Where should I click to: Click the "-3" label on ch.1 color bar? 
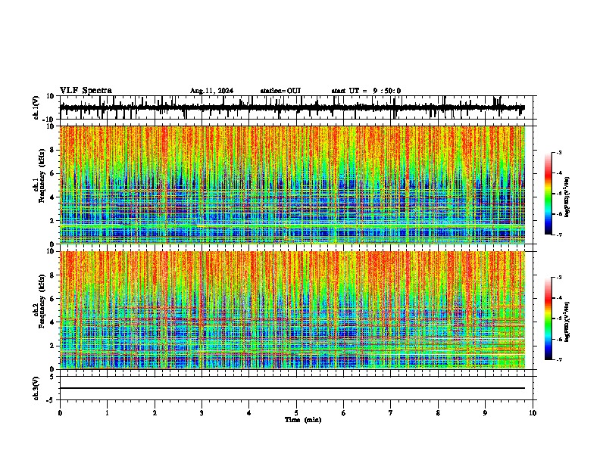coord(558,153)
